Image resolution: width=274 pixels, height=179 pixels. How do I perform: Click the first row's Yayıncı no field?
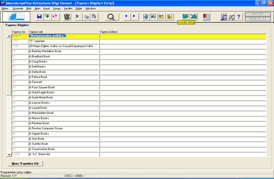20,36
